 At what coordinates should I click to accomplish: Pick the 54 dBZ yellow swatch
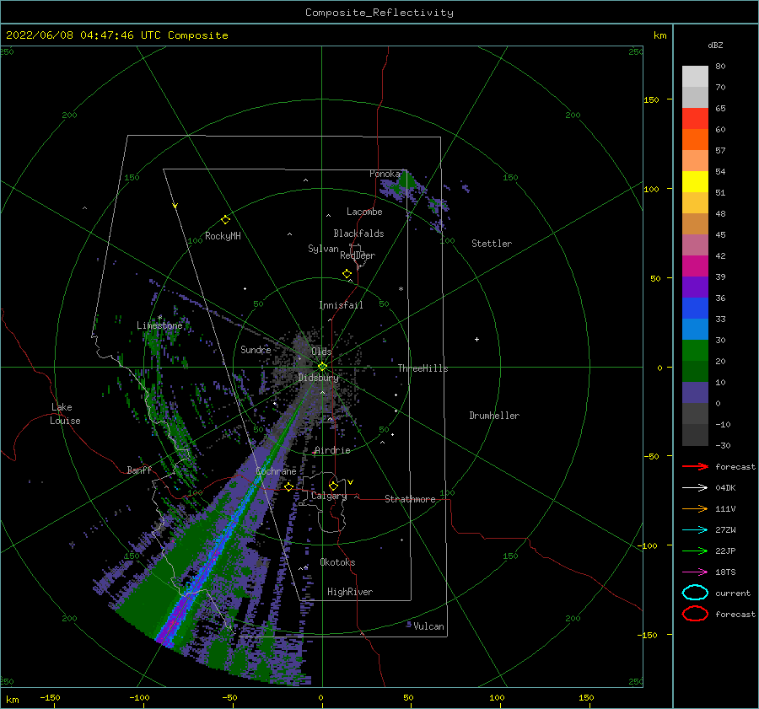click(695, 181)
